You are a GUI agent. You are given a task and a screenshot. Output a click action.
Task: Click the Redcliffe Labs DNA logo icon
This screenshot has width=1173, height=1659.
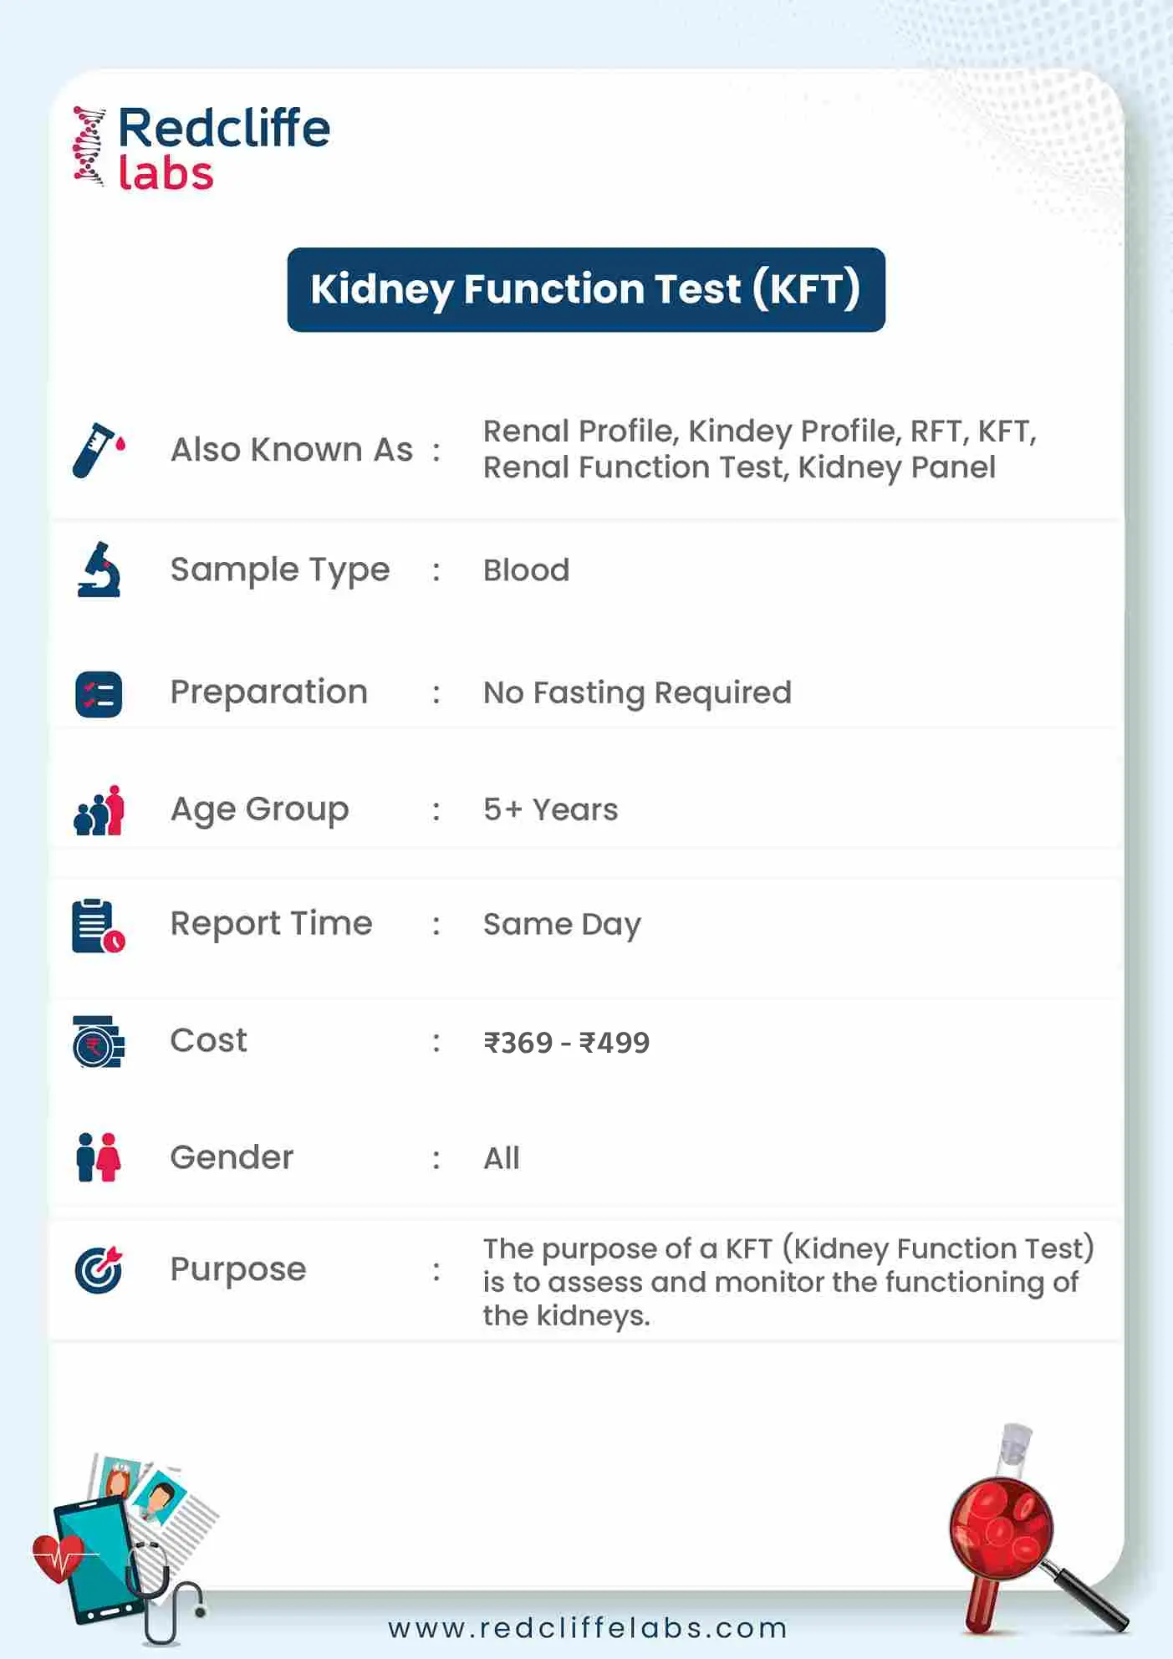[89, 146]
